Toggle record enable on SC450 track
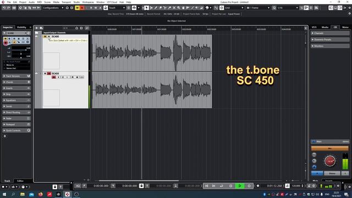This screenshot has width=352, height=198. (54, 77)
